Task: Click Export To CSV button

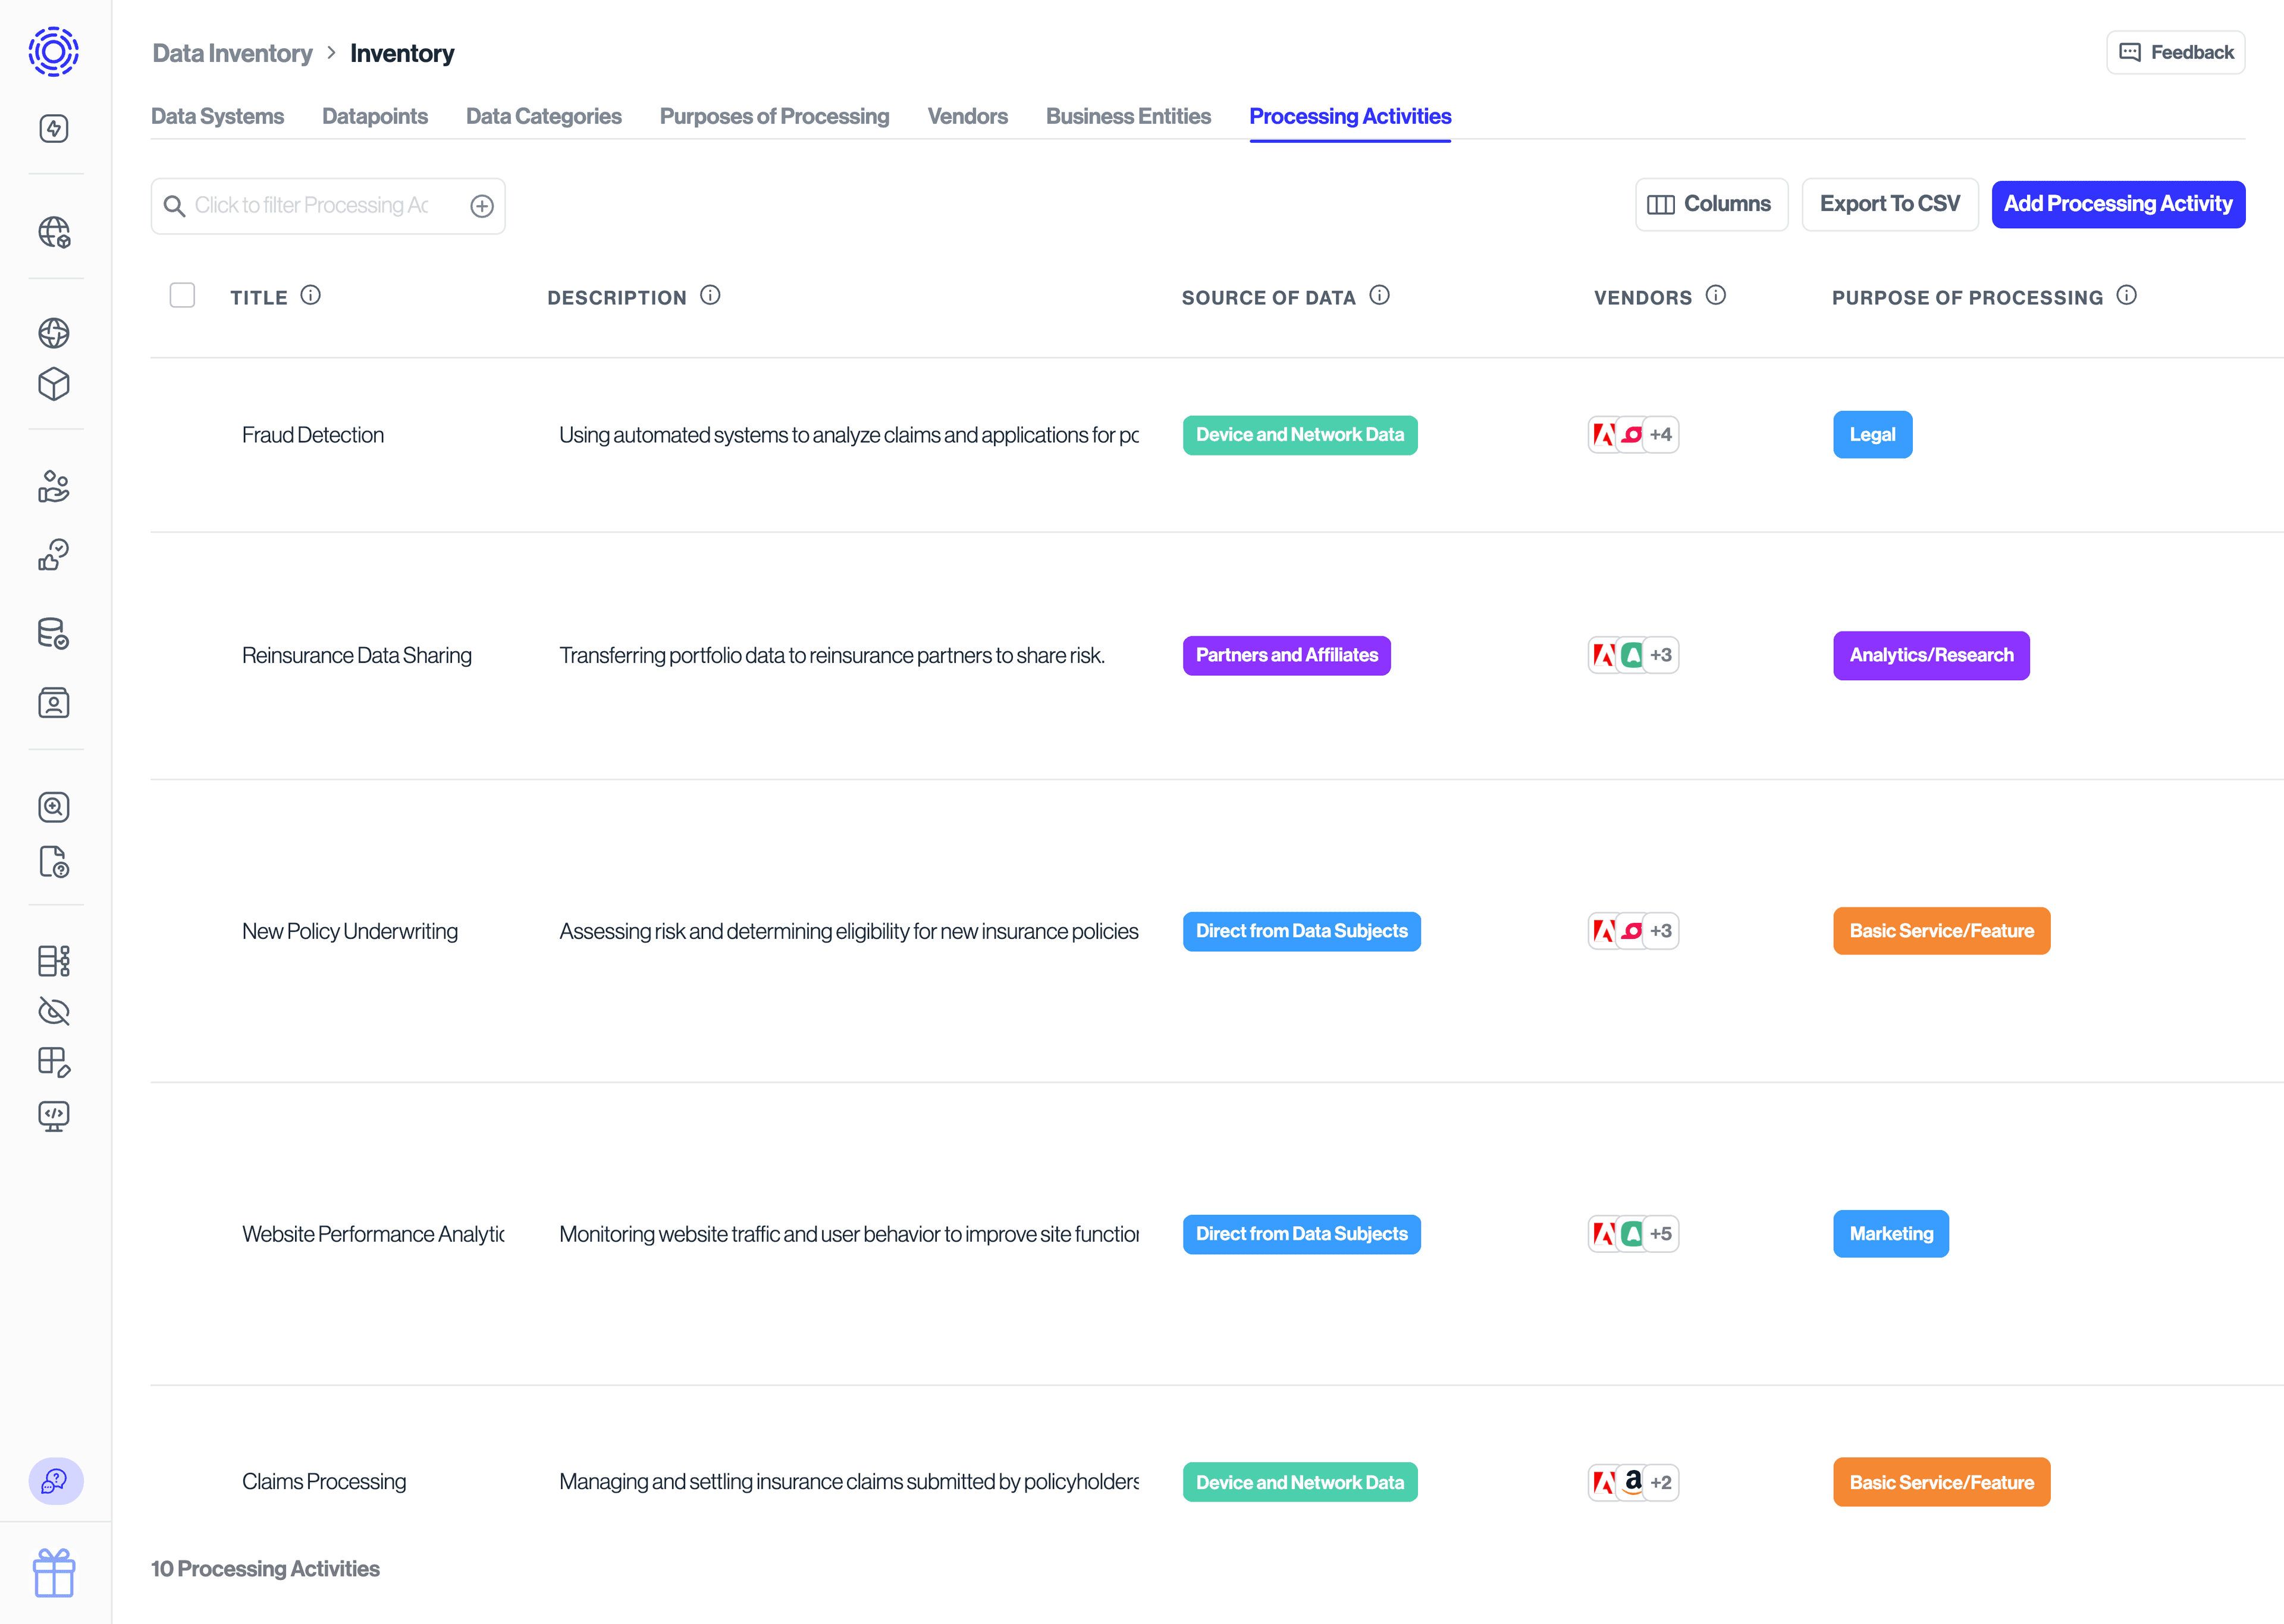Action: 1889,204
